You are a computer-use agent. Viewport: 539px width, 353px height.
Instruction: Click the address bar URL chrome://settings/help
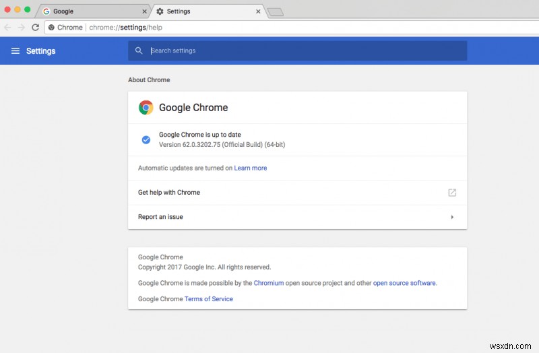pyautogui.click(x=125, y=28)
